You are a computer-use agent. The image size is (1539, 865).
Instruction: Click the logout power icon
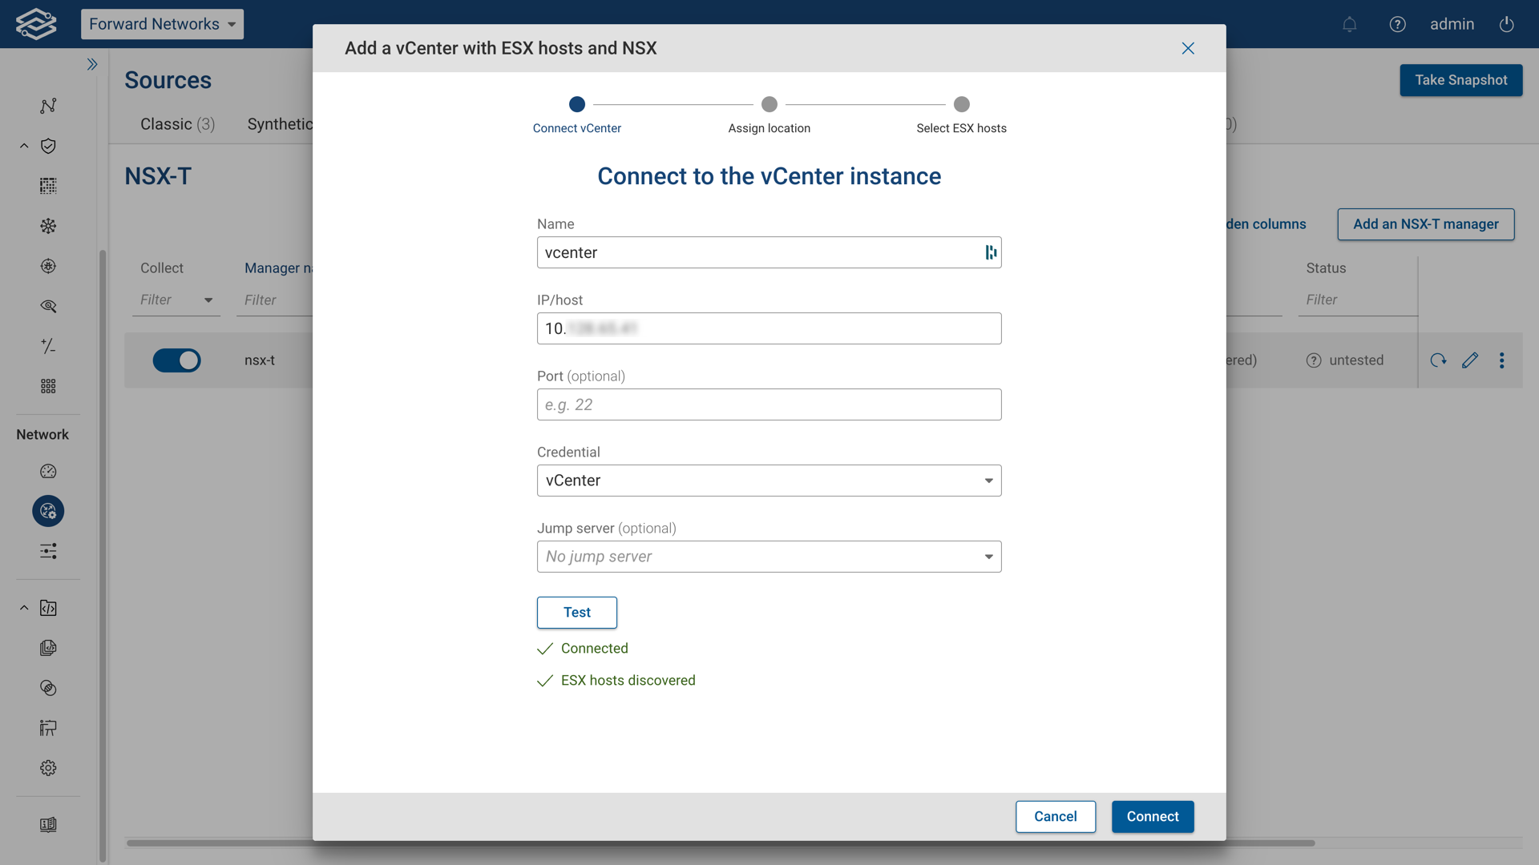point(1506,24)
